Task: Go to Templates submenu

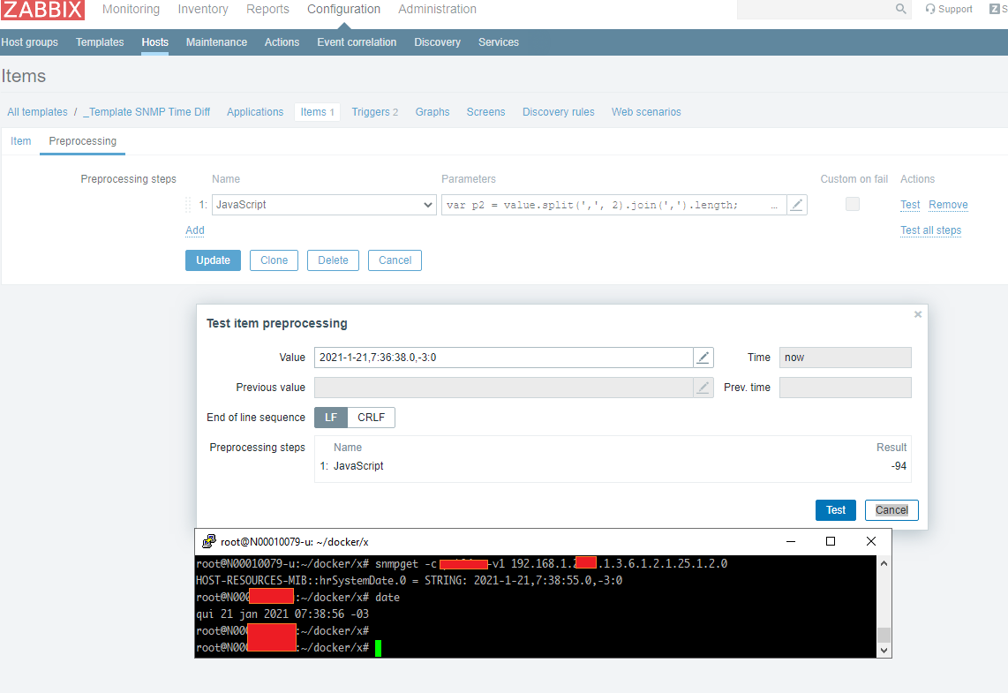Action: click(x=100, y=42)
